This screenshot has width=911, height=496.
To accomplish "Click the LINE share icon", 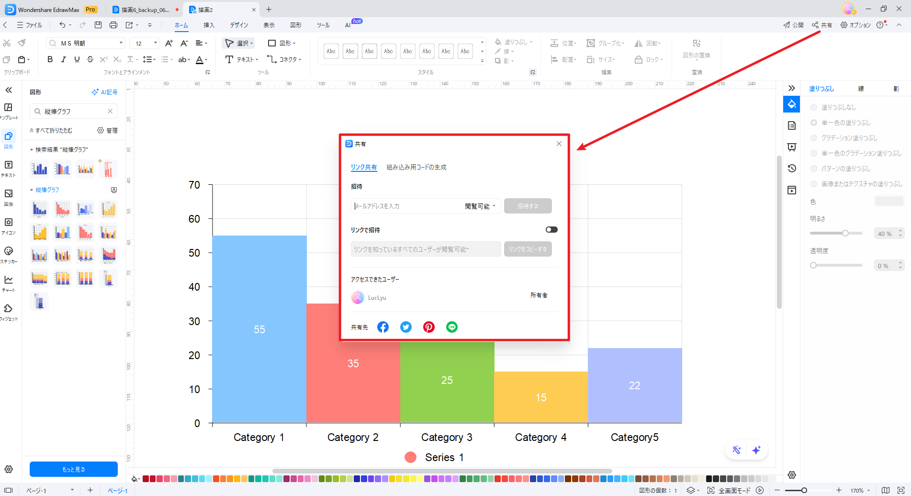I will tap(452, 327).
